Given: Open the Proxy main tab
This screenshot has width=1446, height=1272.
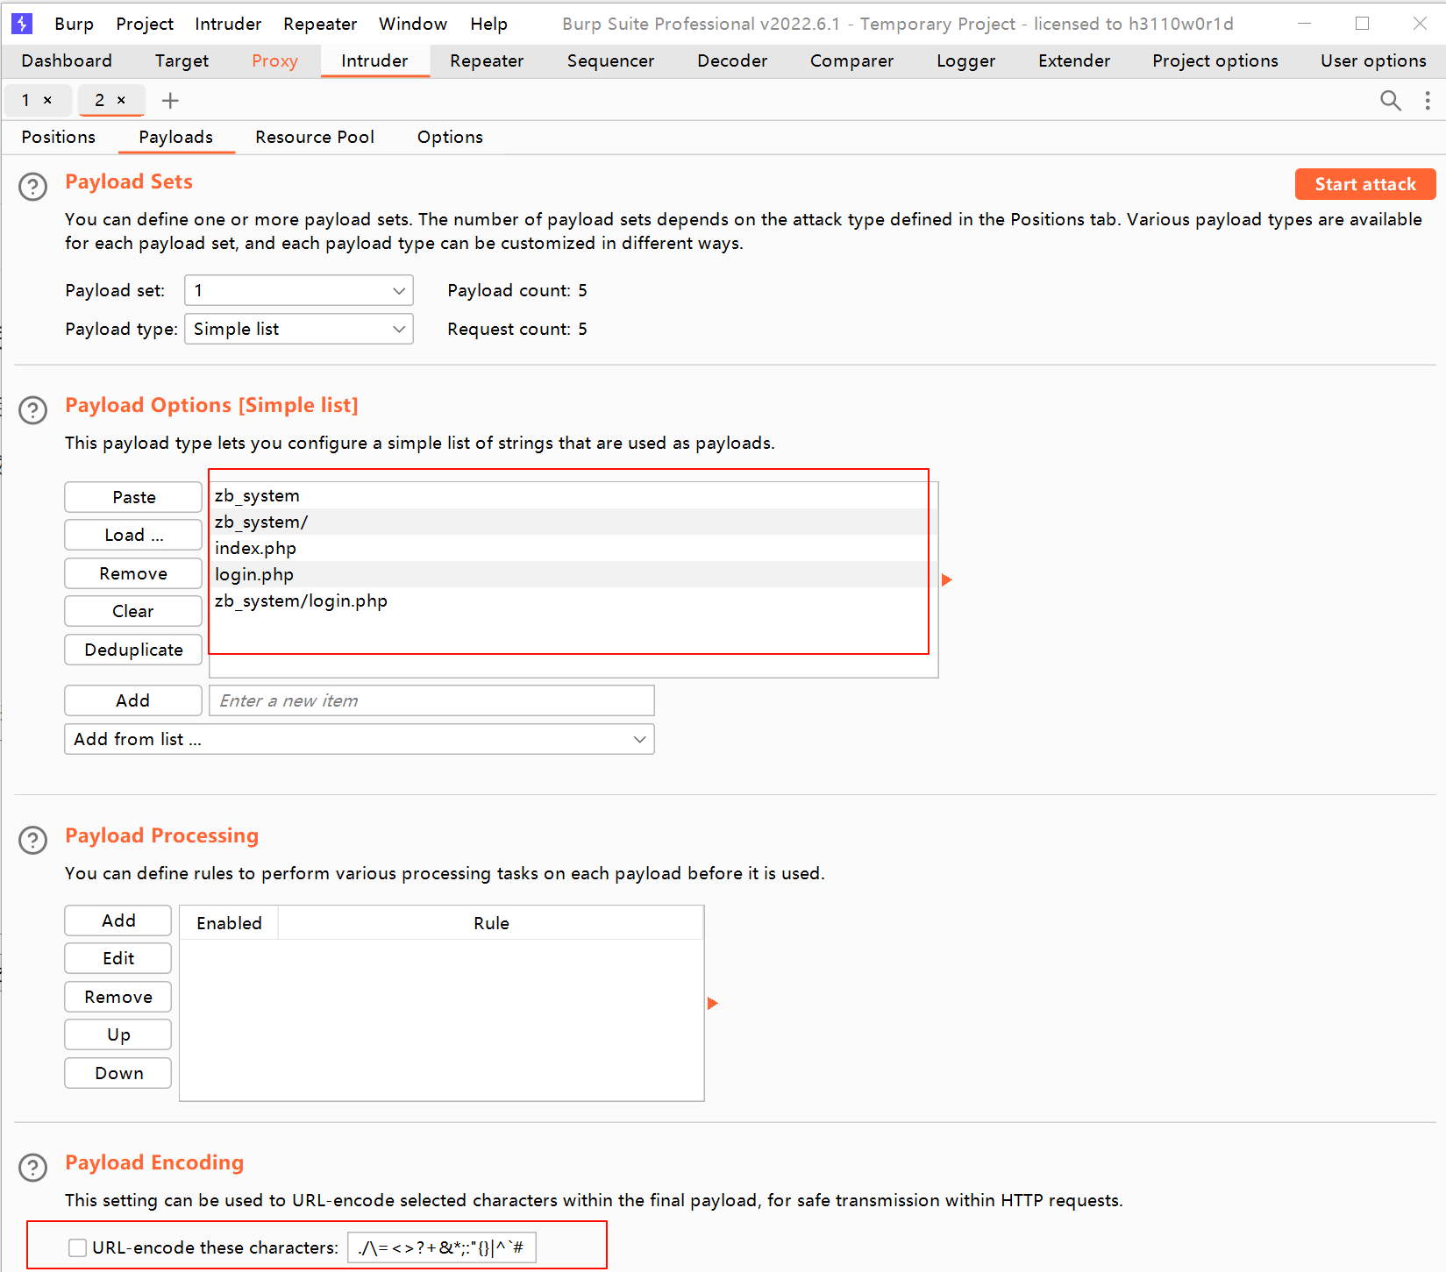Looking at the screenshot, I should pos(274,60).
